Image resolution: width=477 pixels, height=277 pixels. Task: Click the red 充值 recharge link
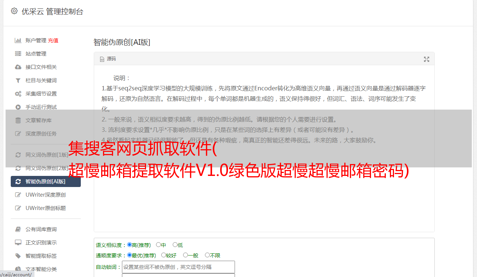pos(53,40)
